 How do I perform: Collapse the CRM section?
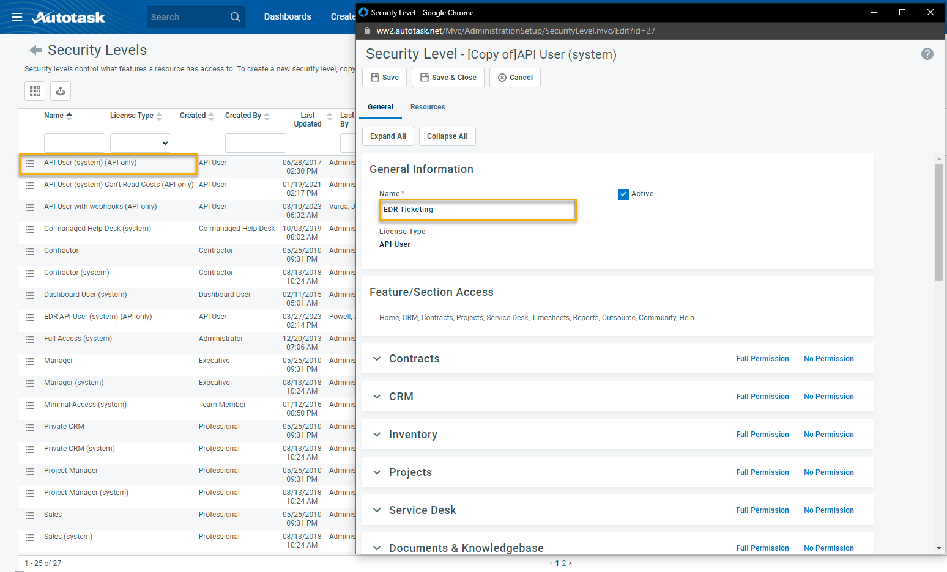click(377, 397)
